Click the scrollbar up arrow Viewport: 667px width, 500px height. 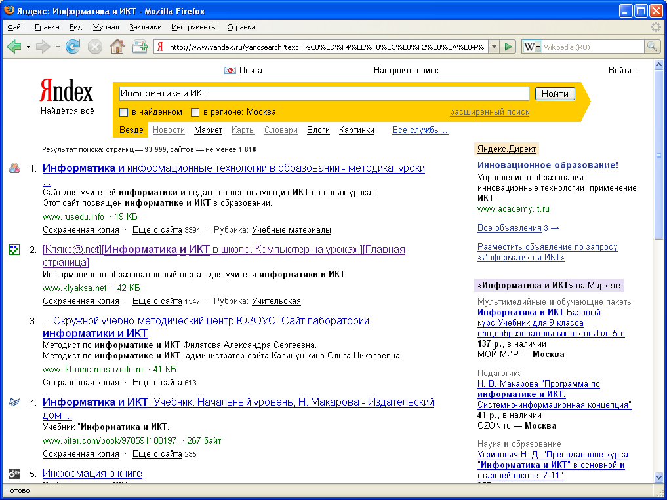point(658,65)
